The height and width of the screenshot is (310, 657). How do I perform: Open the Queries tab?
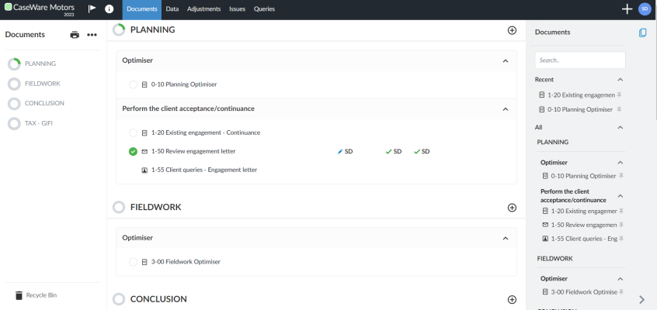coord(264,9)
